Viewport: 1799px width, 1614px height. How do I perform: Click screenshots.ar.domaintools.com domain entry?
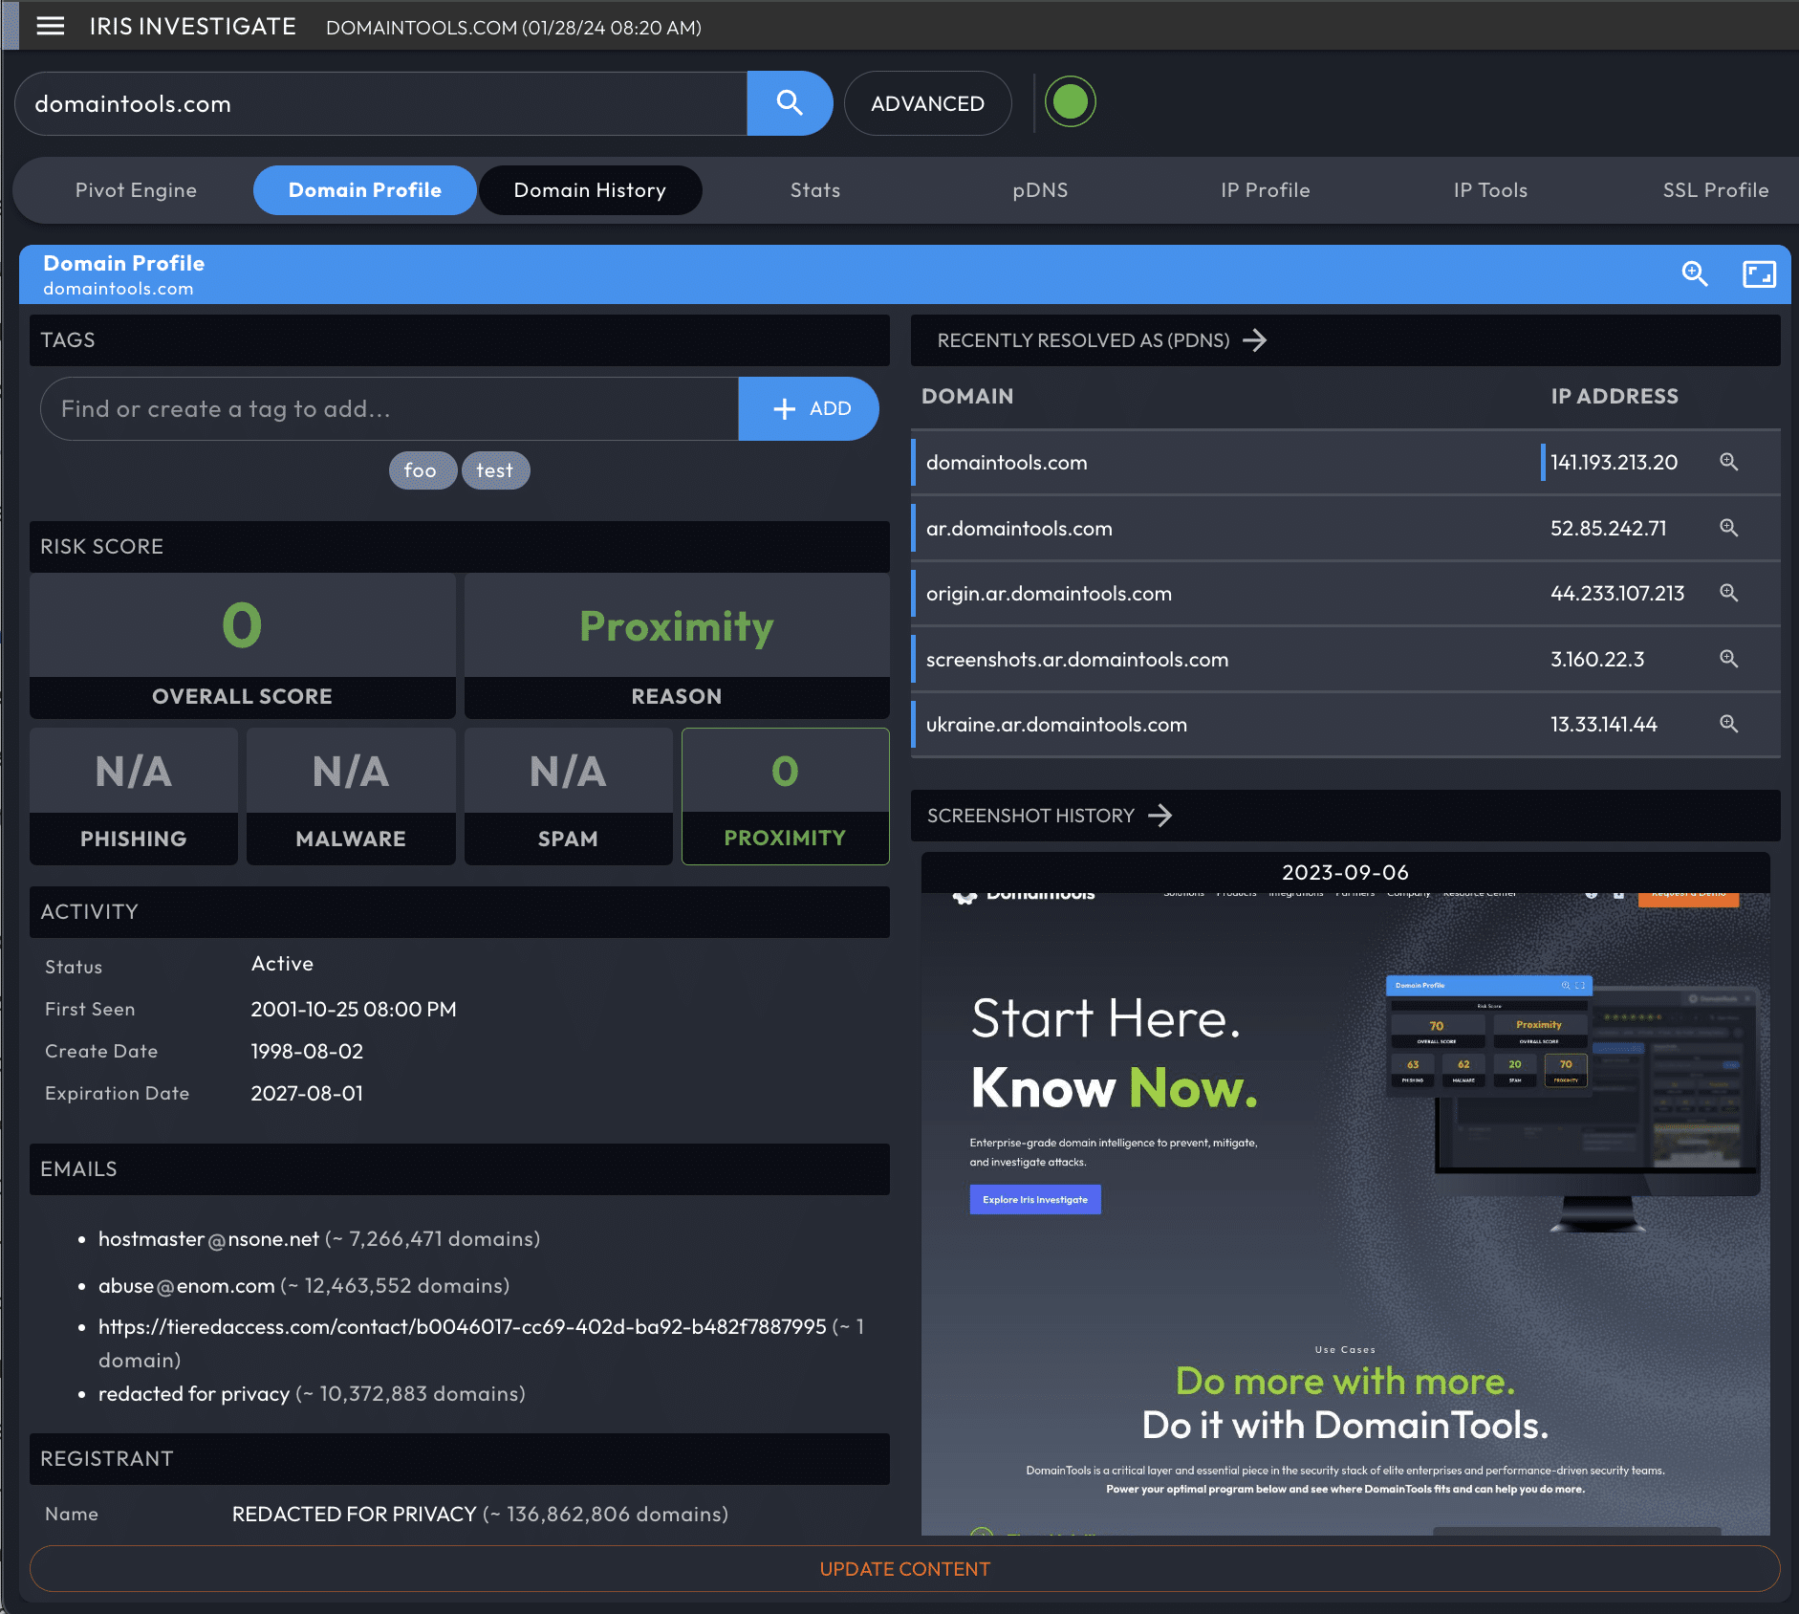(1077, 660)
